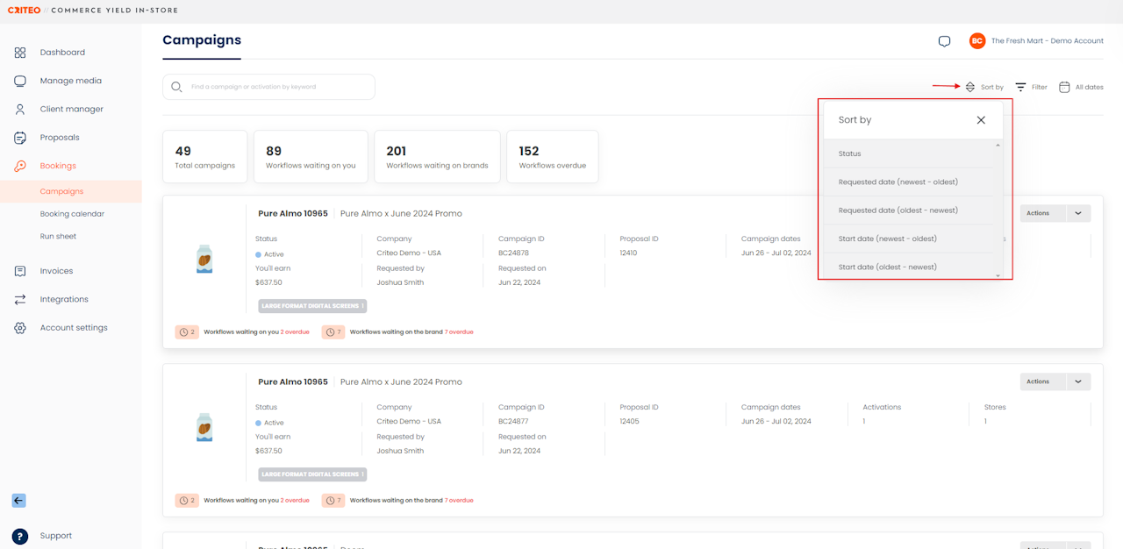Image resolution: width=1123 pixels, height=549 pixels.
Task: Open the Filter button
Action: click(x=1031, y=87)
